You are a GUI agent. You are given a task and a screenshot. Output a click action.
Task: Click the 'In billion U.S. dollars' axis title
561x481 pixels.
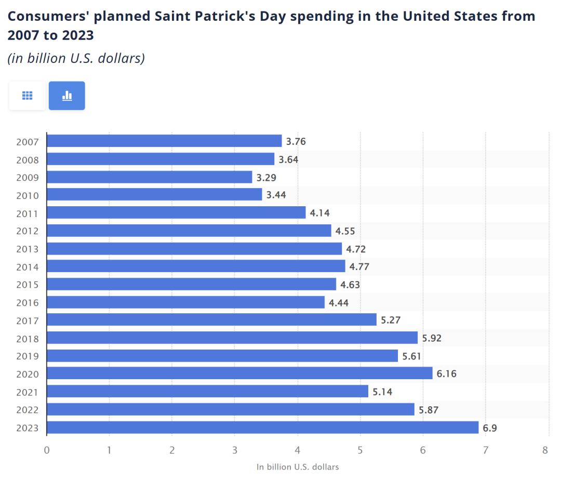pyautogui.click(x=298, y=467)
